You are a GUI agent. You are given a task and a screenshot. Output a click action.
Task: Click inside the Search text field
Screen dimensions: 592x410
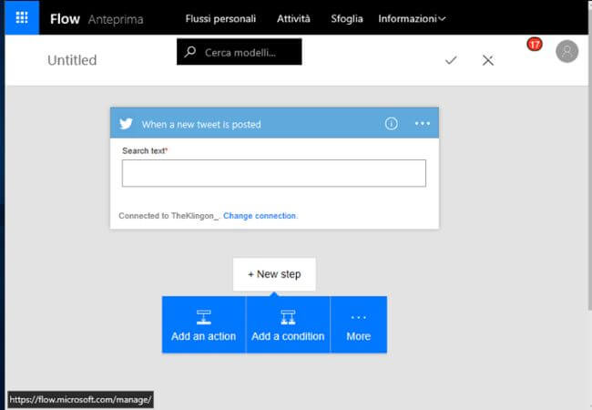[x=274, y=173]
